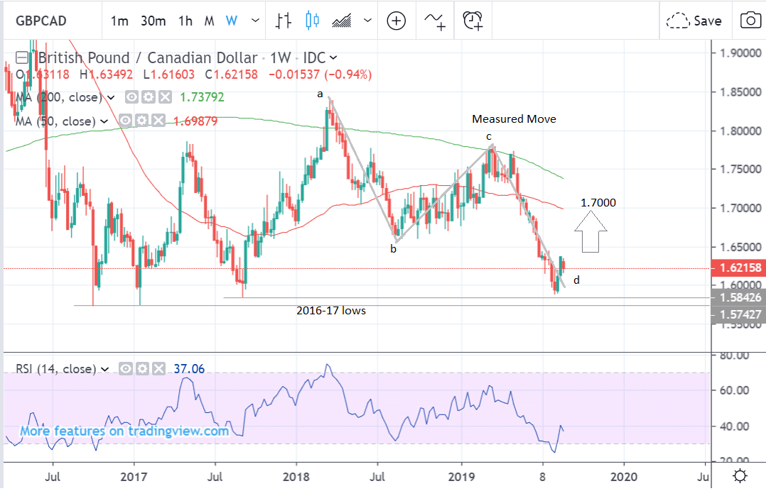Toggle visibility of MA 50 indicator
766x491 pixels.
tap(126, 121)
